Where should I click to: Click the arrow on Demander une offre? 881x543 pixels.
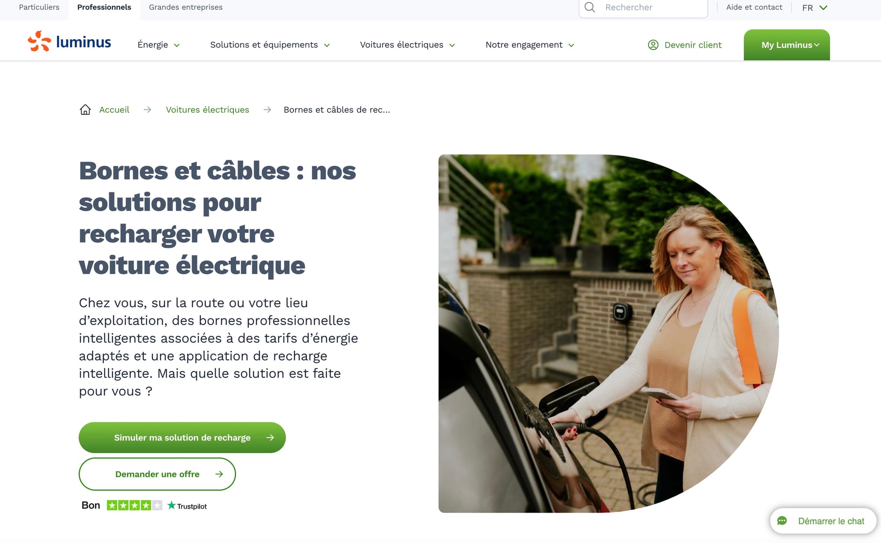[219, 474]
